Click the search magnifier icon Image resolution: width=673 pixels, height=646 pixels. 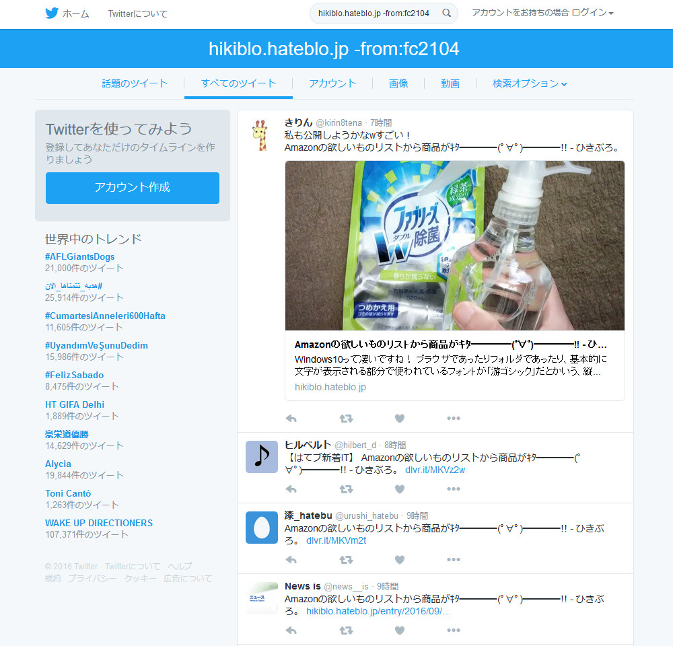pos(446,13)
